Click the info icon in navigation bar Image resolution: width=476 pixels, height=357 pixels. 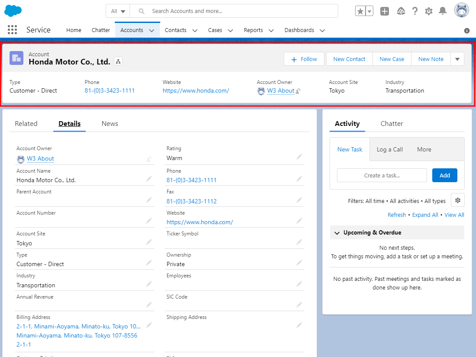tap(467, 31)
